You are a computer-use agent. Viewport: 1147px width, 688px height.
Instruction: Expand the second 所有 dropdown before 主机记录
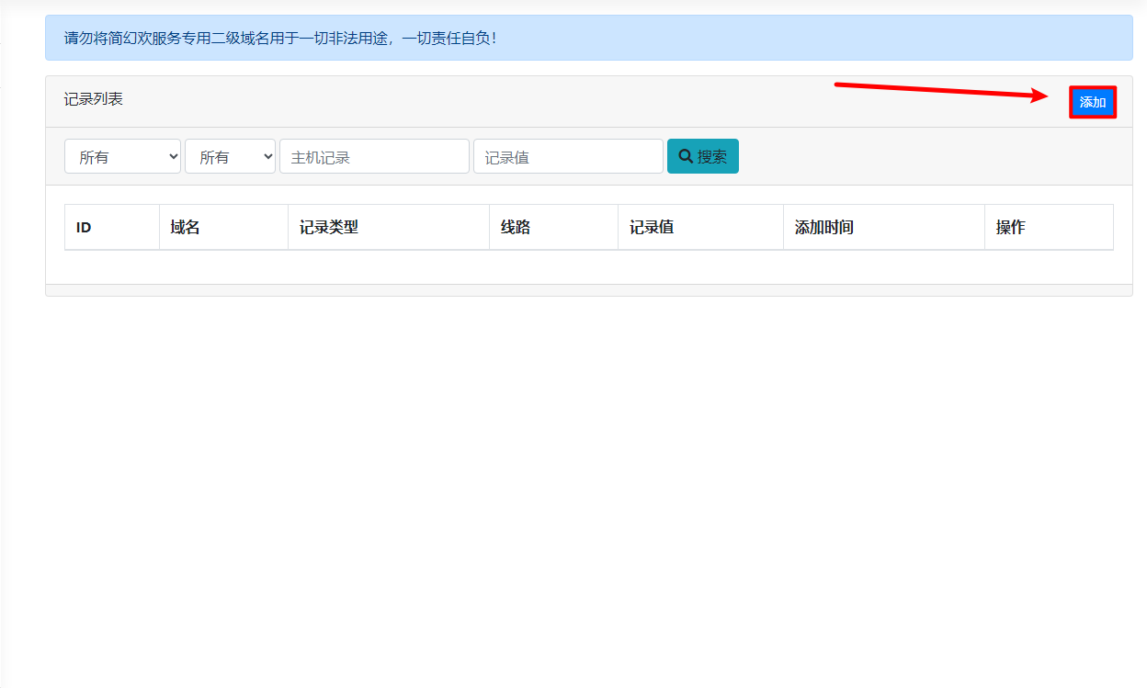click(x=230, y=157)
